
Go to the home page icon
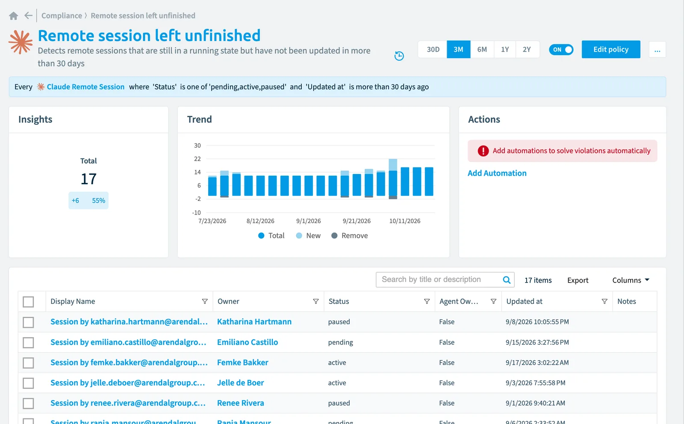(x=14, y=16)
